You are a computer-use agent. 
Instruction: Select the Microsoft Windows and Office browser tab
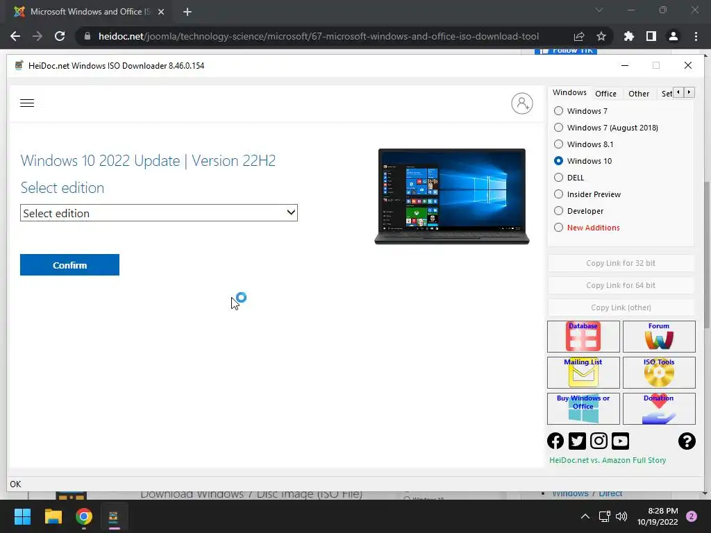[x=90, y=12]
